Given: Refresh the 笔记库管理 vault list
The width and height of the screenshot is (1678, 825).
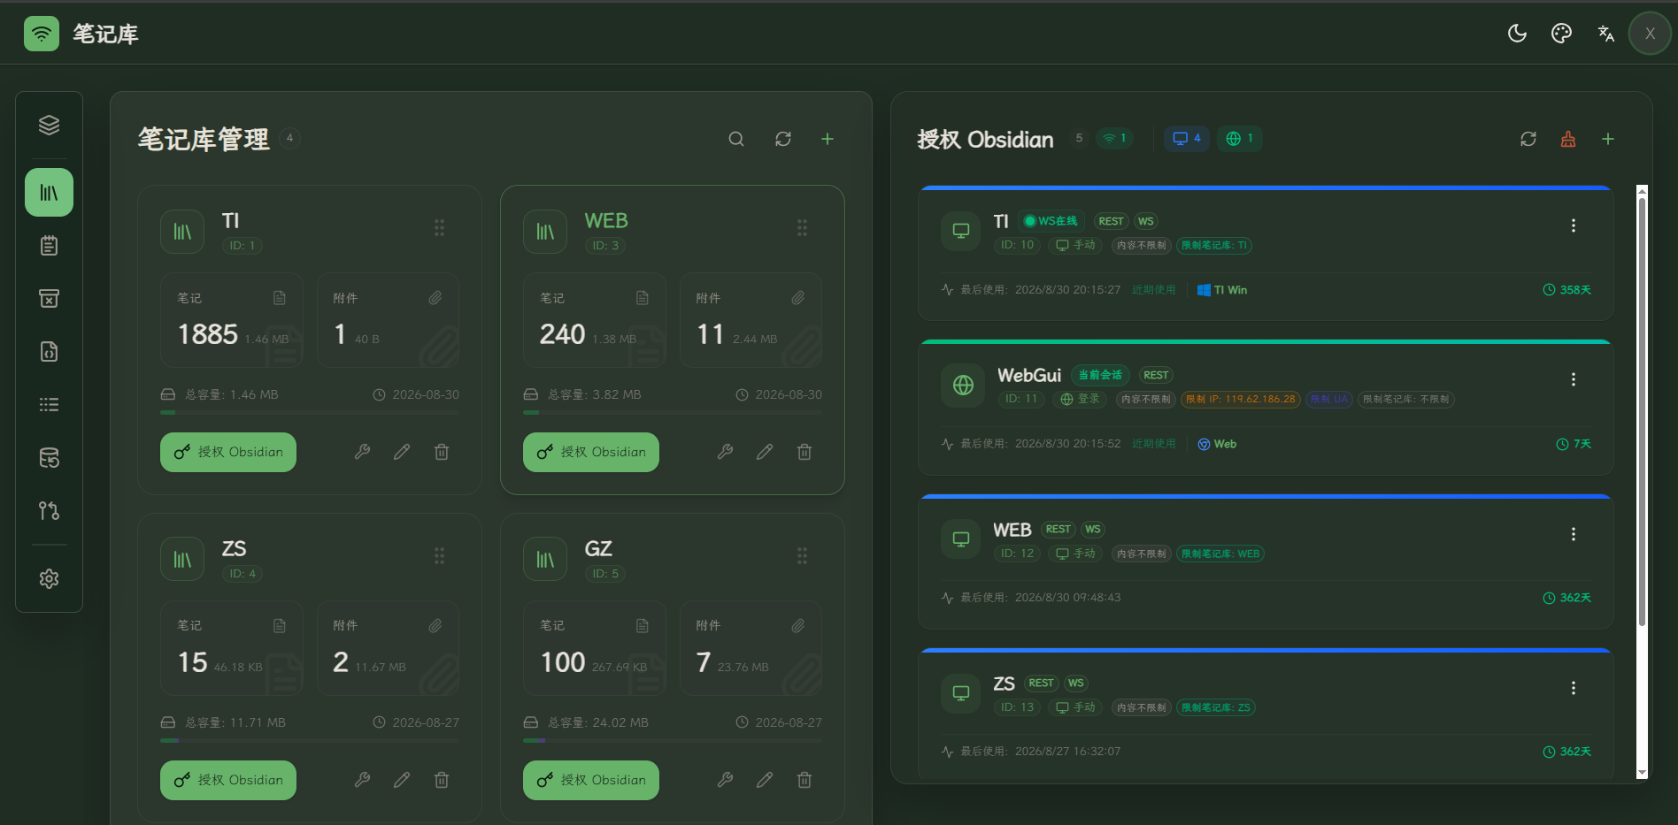Looking at the screenshot, I should coord(783,139).
